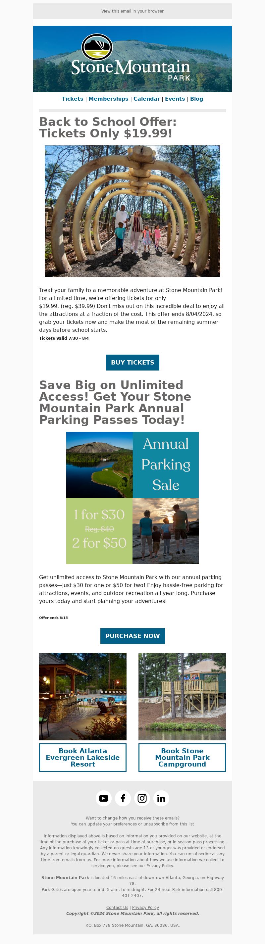
Task: Click the PURCHASE NOW button
Action: point(133,636)
